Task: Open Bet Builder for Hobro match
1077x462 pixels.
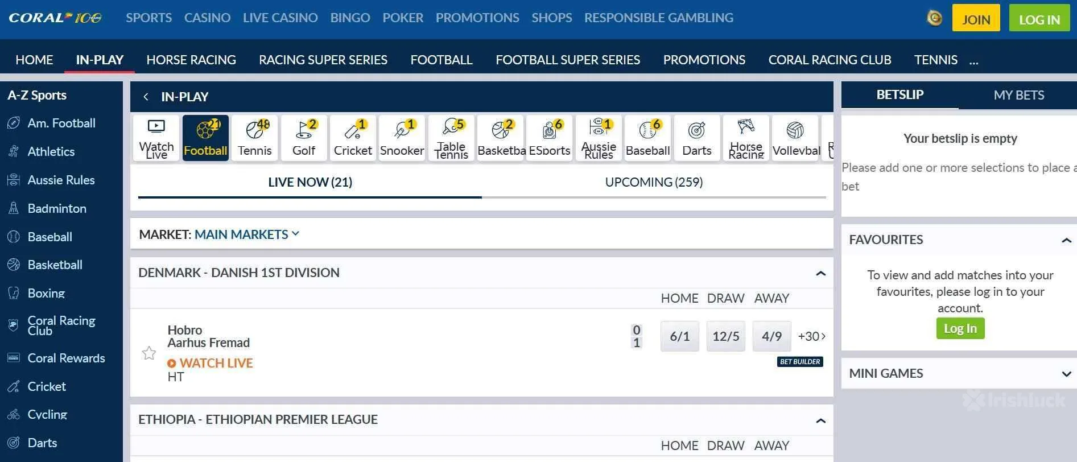Action: click(x=800, y=361)
